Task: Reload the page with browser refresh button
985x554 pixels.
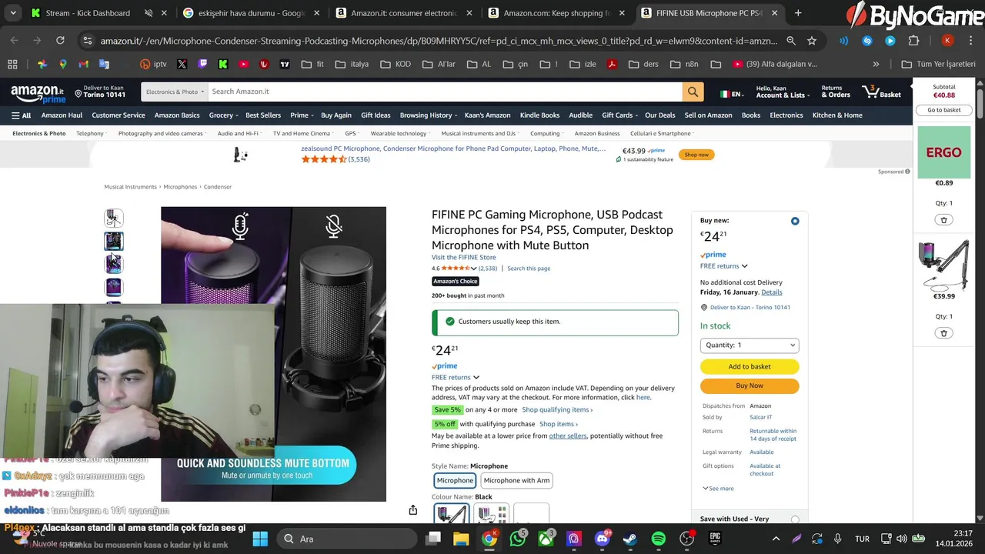Action: click(60, 41)
